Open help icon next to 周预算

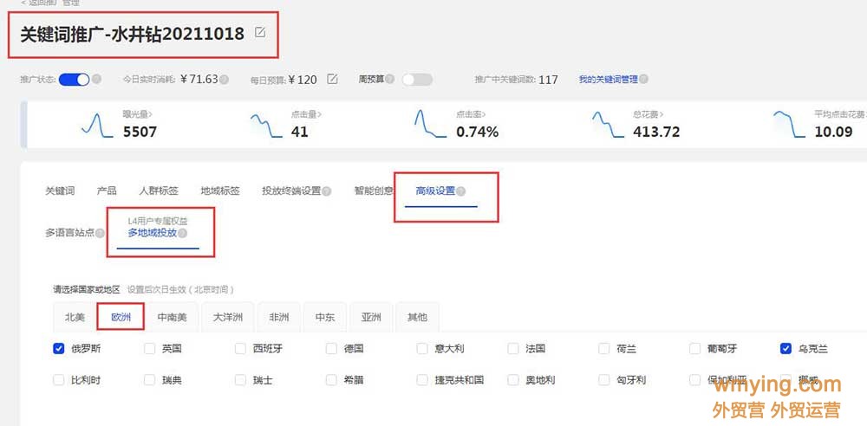pos(390,79)
